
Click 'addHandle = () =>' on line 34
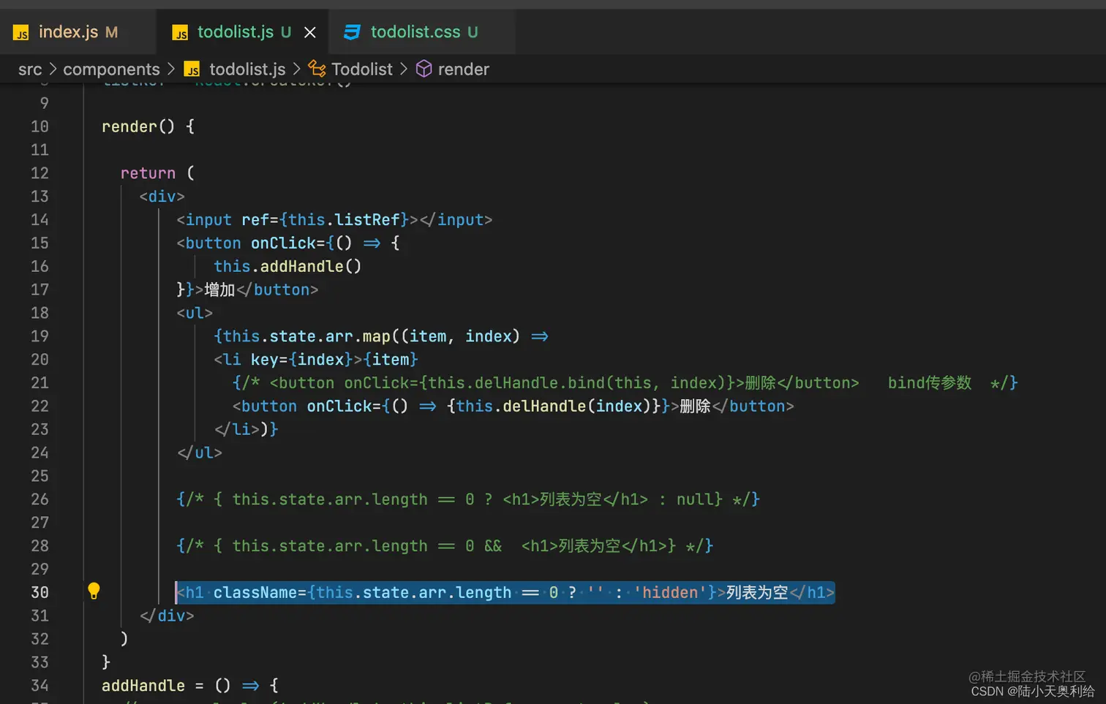click(x=180, y=686)
